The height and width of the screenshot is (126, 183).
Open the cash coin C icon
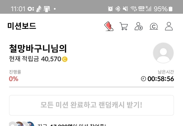(154, 26)
